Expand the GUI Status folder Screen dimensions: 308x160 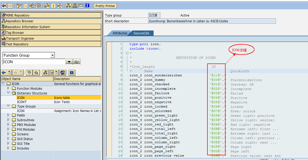8,138
